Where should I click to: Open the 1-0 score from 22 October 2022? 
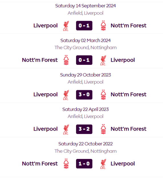pyautogui.click(x=84, y=164)
